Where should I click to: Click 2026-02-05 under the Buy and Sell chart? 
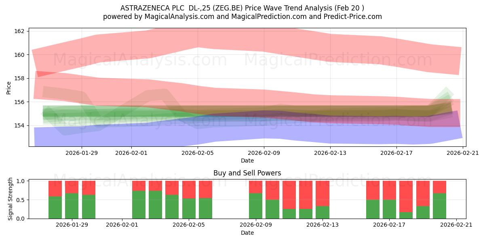[x=189, y=225]
